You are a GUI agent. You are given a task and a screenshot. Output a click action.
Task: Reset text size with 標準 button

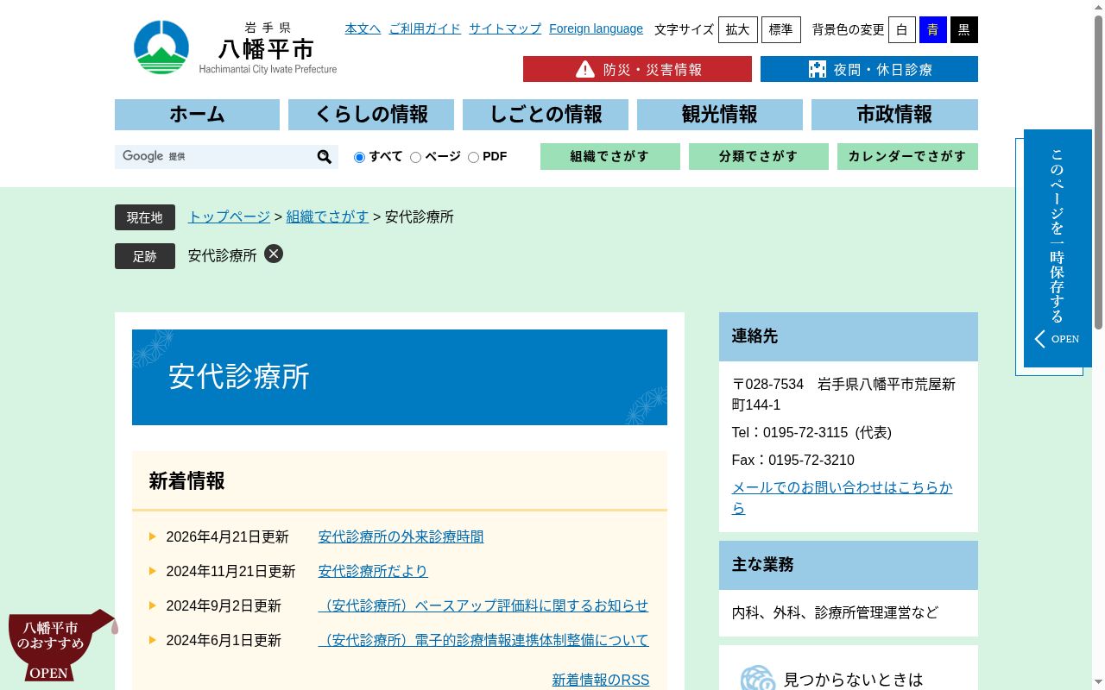coord(781,30)
